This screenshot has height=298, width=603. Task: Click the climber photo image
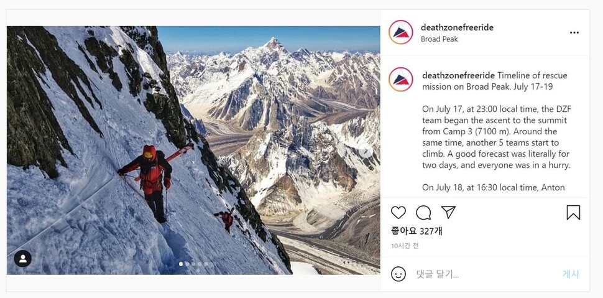pyautogui.click(x=193, y=150)
